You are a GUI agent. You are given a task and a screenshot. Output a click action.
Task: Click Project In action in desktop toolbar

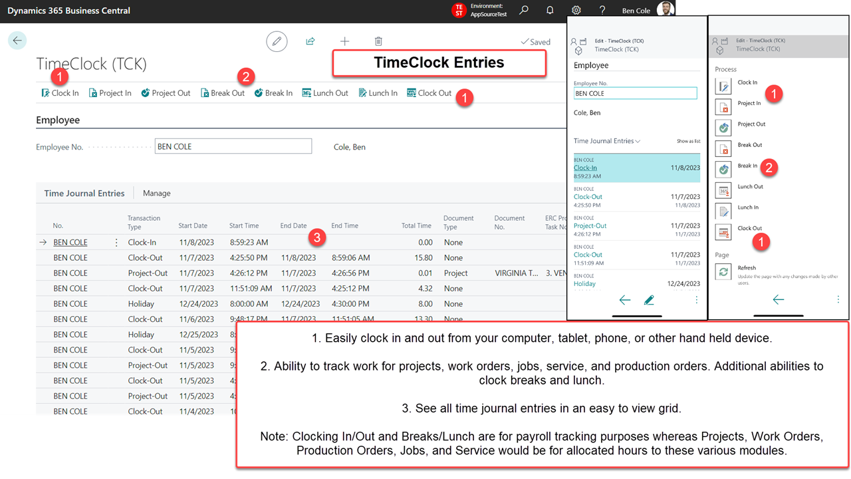coord(110,93)
